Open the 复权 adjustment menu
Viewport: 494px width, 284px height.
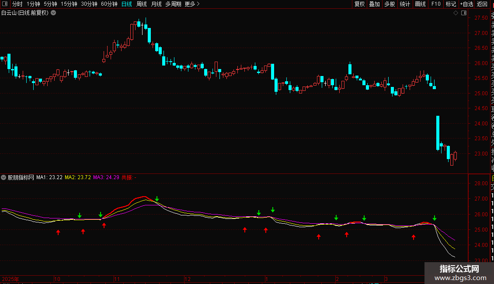point(359,4)
